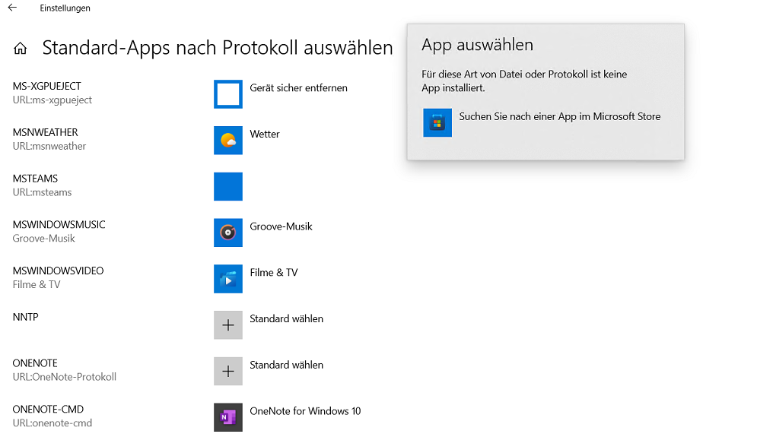Screen dimensions: 757x440
Task: Click the blank blue MSTEAMS app tile
Action: (228, 186)
